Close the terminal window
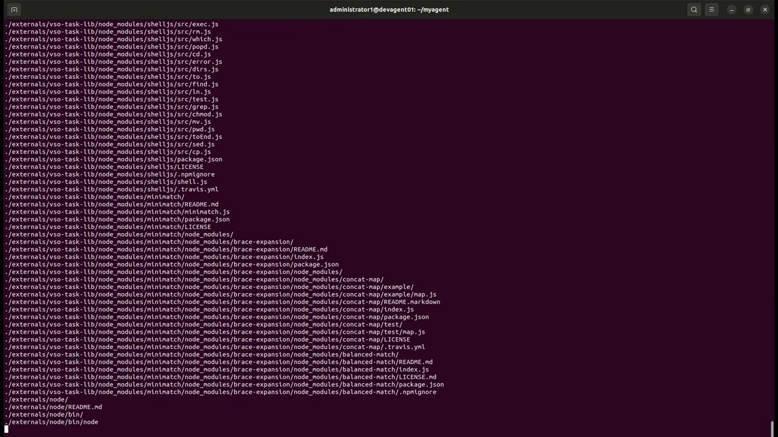The image size is (778, 437). click(765, 10)
